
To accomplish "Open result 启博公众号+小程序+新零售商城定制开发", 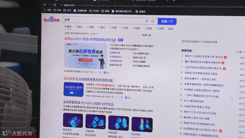I will (x=90, y=39).
